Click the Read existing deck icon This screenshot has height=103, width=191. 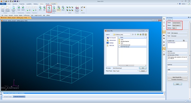[19, 8]
